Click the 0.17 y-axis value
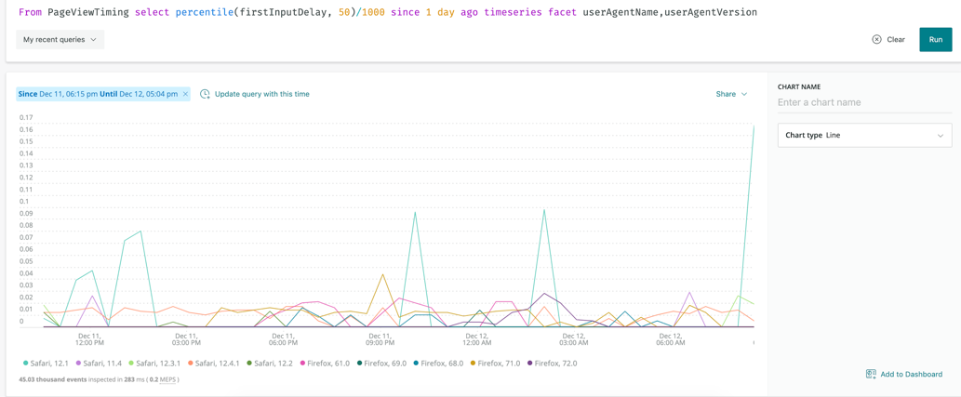This screenshot has width=961, height=397. click(x=25, y=117)
